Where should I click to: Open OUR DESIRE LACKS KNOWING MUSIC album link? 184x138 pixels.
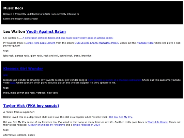coord(97,43)
